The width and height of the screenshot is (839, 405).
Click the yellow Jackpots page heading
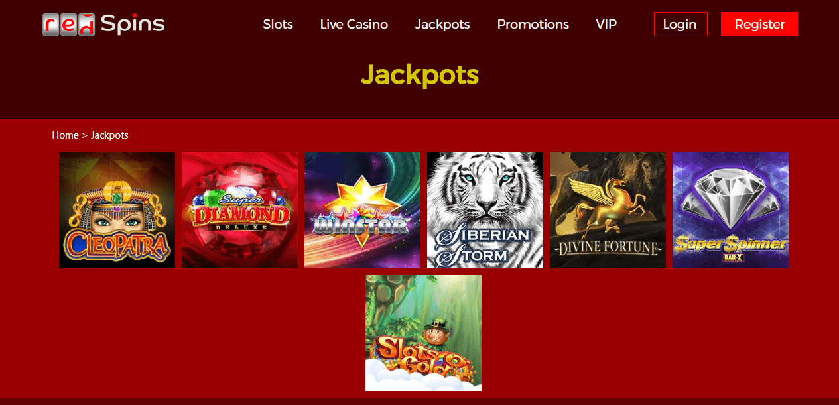420,75
